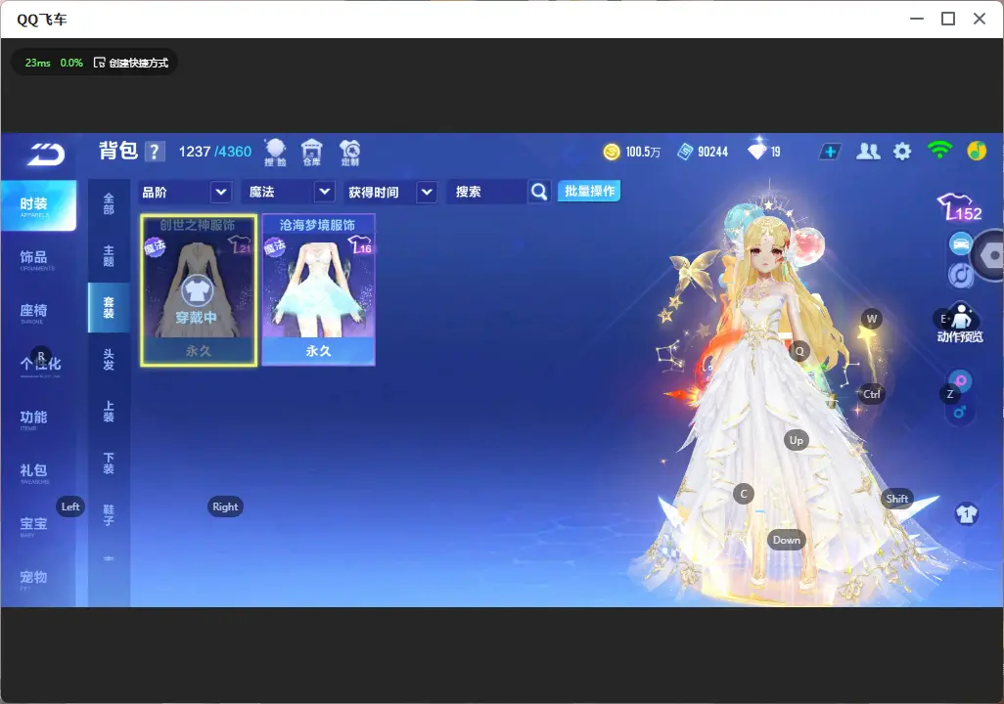This screenshot has height=704, width=1004.
Task: Expand the 获得时间 sort dropdown arrow
Action: 427,192
